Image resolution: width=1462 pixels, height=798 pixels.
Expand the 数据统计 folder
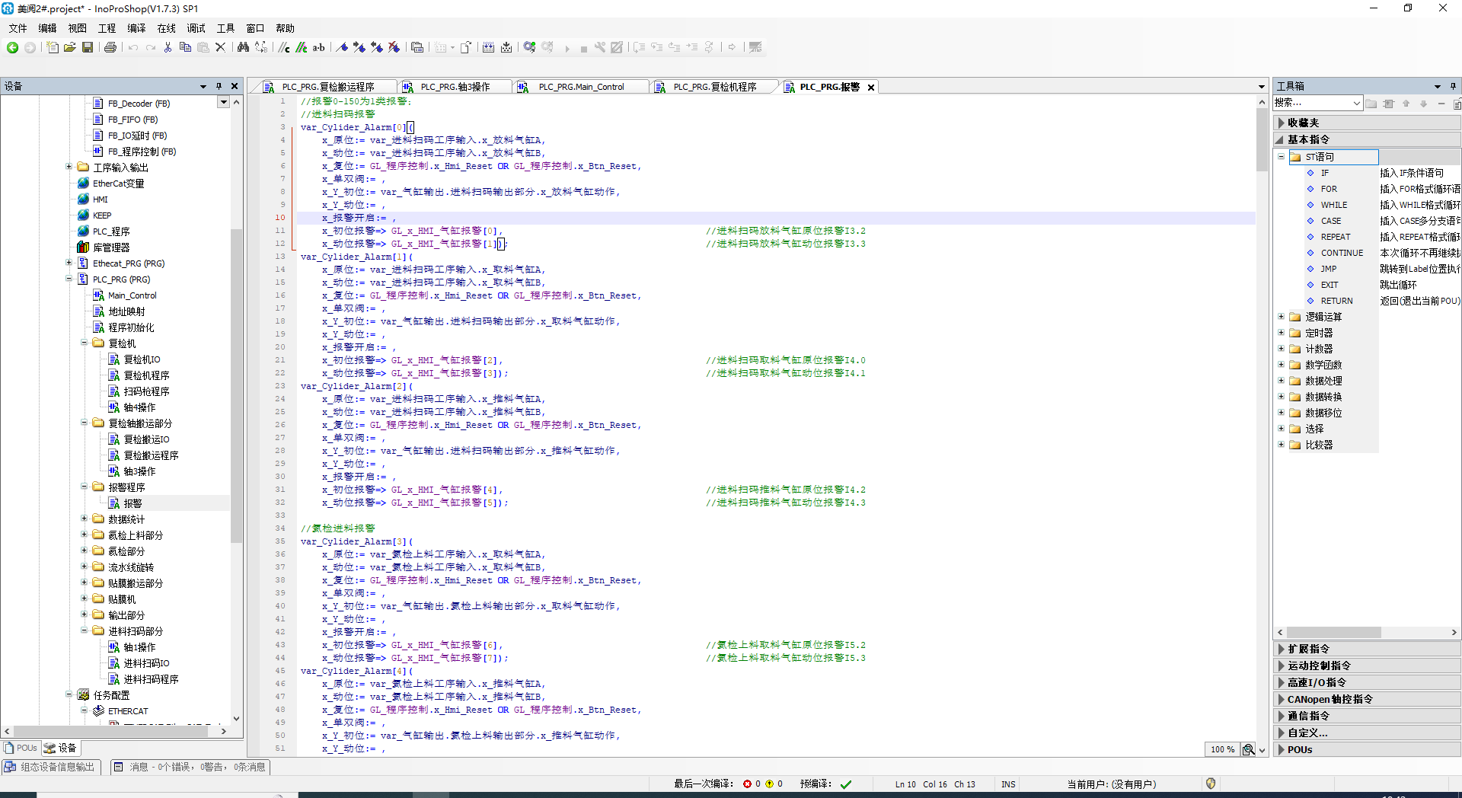[x=84, y=519]
